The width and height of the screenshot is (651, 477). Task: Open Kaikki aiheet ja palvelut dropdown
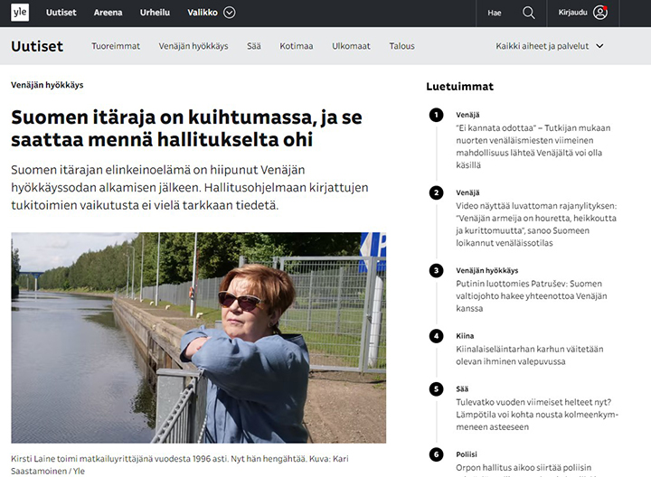pyautogui.click(x=550, y=46)
